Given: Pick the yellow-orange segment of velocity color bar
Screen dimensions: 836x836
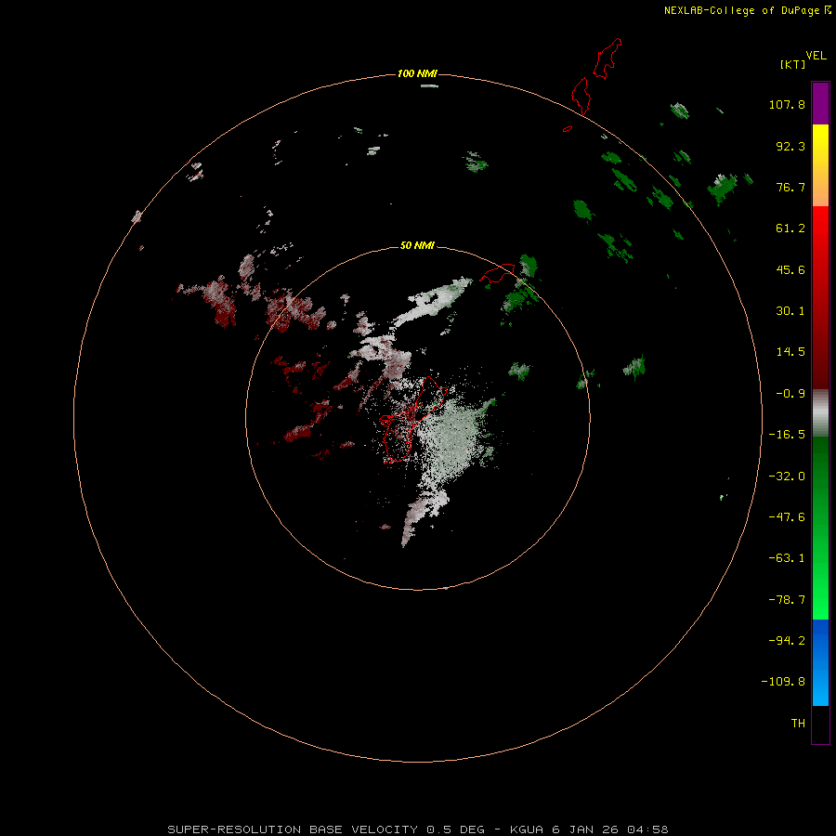Looking at the screenshot, I should (x=820, y=165).
